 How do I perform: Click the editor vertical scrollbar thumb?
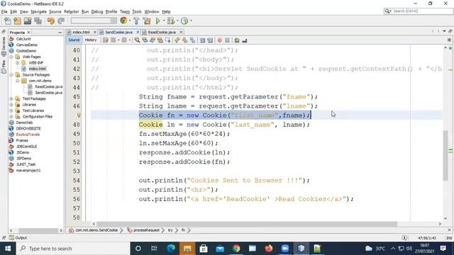[x=445, y=156]
